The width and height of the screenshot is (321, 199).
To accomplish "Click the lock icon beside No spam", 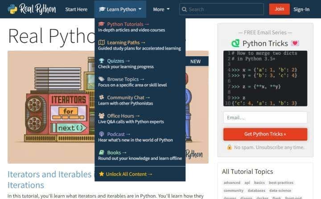I will pos(229,147).
